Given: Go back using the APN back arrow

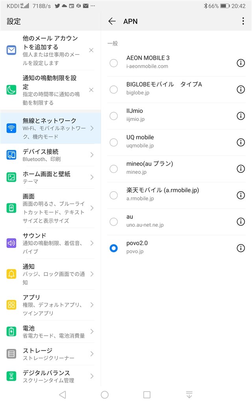Looking at the screenshot, I should pyautogui.click(x=112, y=21).
